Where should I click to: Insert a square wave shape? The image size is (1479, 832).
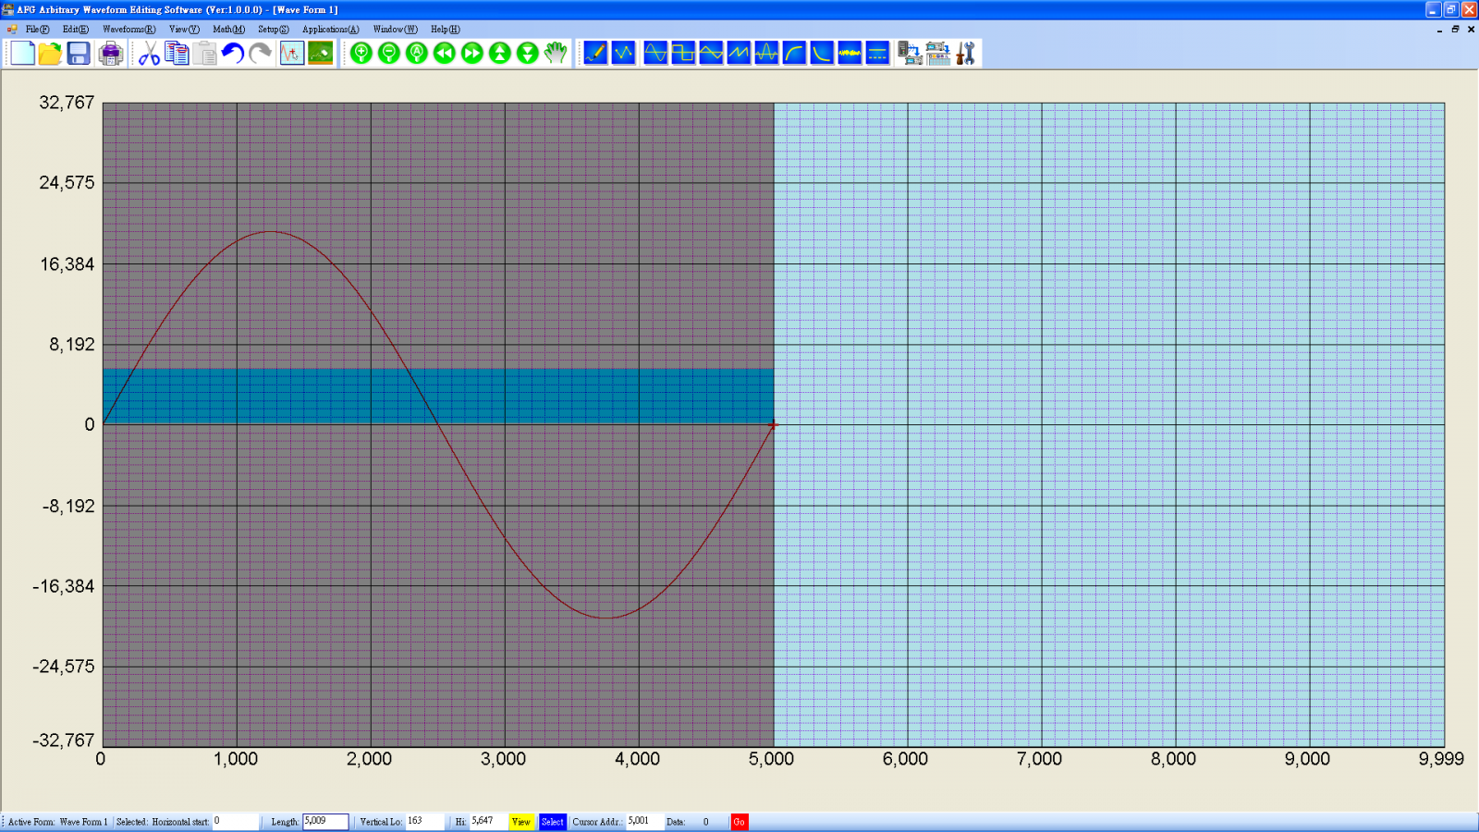tap(683, 54)
